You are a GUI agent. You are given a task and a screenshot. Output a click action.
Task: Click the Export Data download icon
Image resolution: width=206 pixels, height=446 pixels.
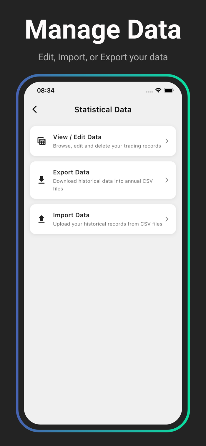coord(41,180)
